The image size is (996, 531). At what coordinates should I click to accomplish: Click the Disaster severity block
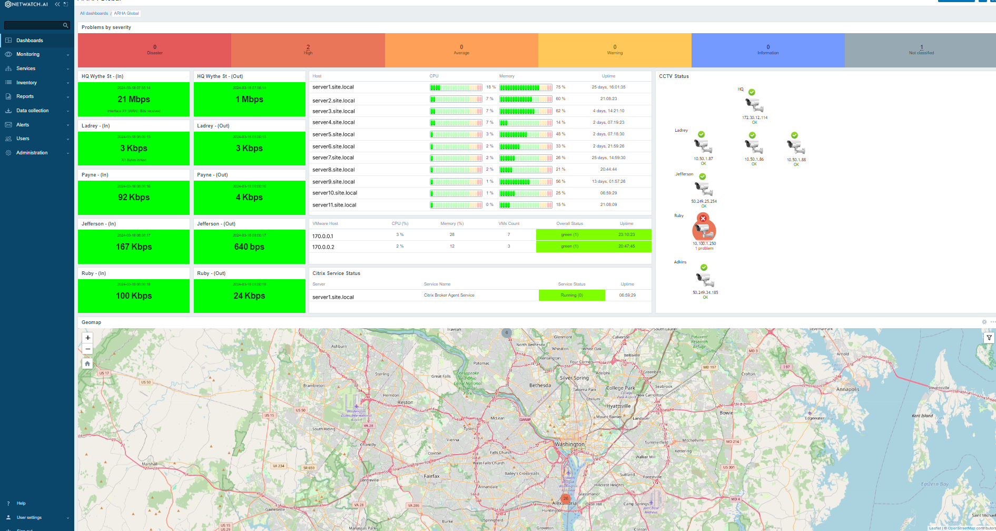154,50
